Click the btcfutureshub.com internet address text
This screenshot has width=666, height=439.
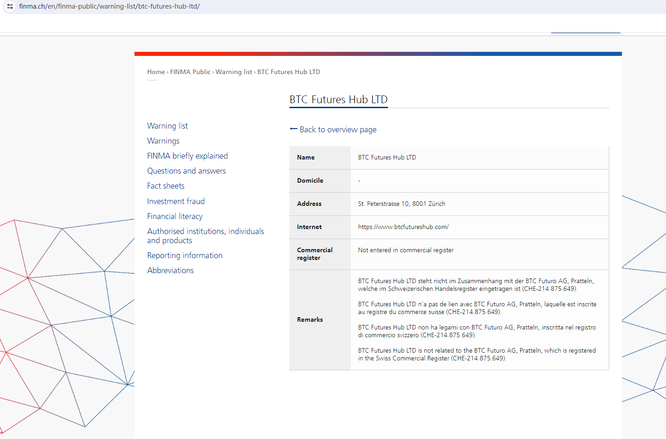[403, 227]
